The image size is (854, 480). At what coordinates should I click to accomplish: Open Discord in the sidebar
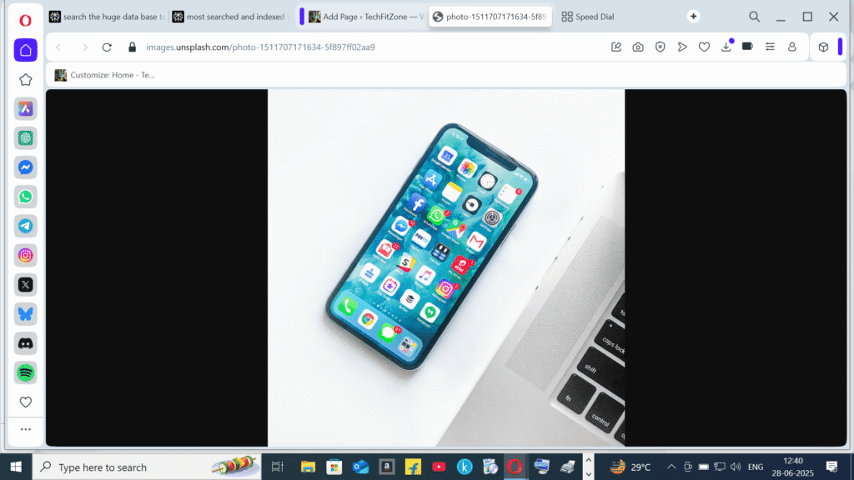pyautogui.click(x=26, y=343)
